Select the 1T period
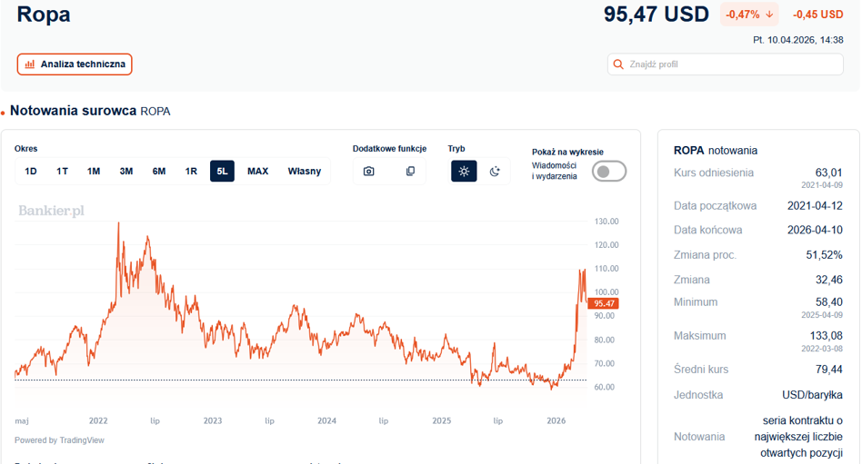The height and width of the screenshot is (464, 862). click(x=62, y=172)
